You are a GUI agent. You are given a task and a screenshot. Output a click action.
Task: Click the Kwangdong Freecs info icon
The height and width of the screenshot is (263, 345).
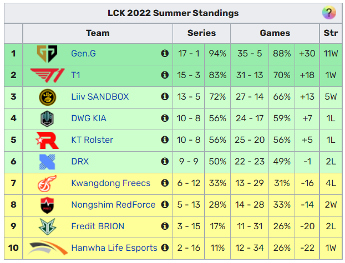[x=165, y=183]
